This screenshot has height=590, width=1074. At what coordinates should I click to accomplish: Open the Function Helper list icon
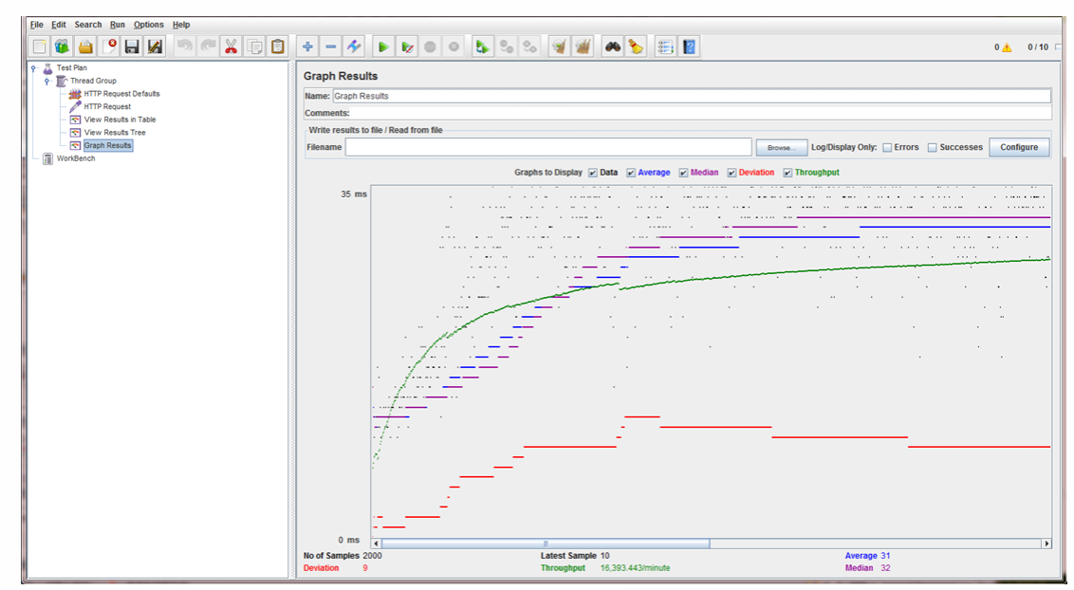(x=665, y=46)
